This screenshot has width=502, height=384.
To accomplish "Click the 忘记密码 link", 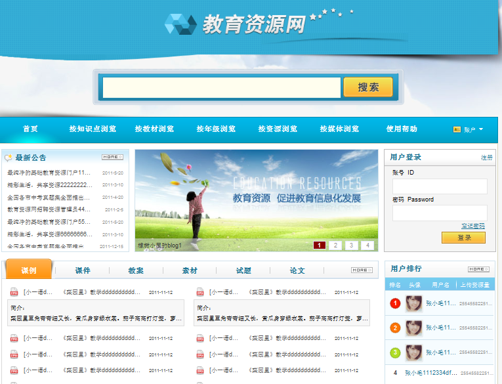I will coord(473,226).
